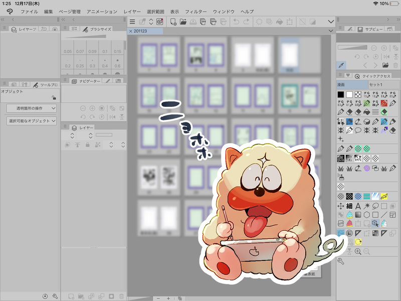The width and height of the screenshot is (401, 301).
Task: Open the 選択可能なオブジェクト dropdown
Action: [x=32, y=121]
